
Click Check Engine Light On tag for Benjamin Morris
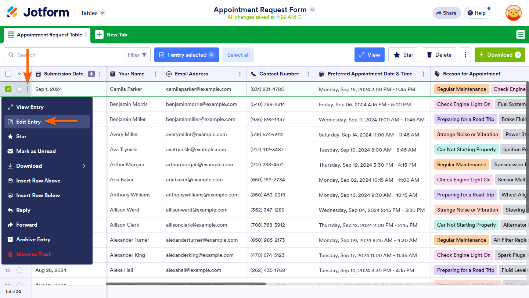click(464, 104)
